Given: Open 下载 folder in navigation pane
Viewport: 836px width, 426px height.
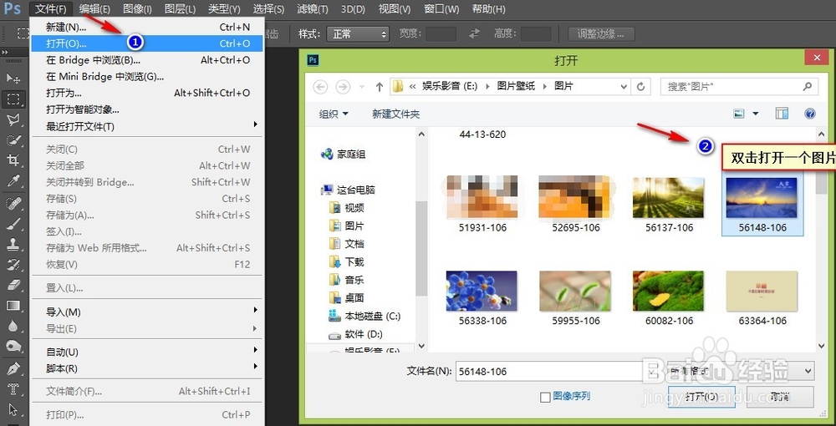Looking at the screenshot, I should pos(347,262).
